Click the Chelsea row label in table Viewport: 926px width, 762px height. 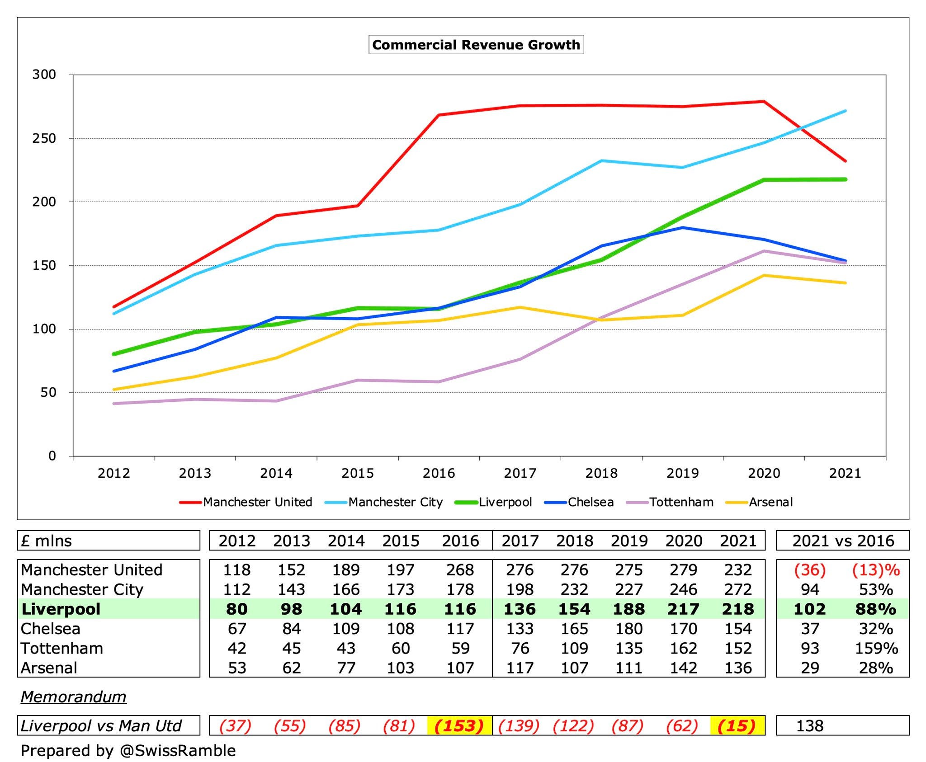coord(51,629)
